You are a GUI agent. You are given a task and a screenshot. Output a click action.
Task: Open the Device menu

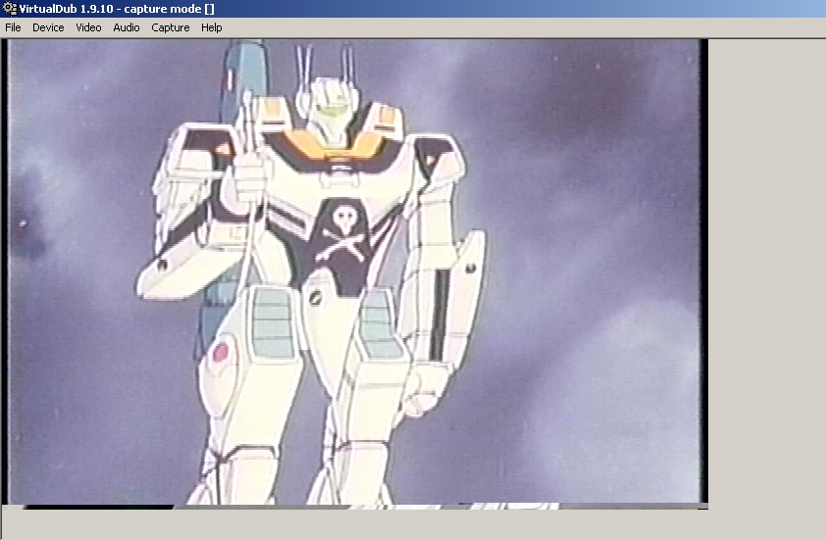pos(48,27)
